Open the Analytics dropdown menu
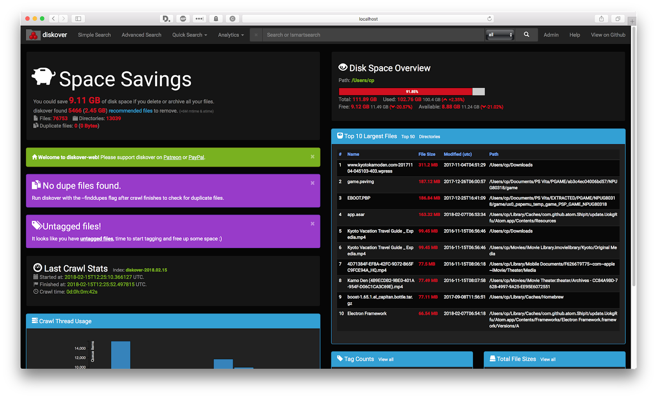The width and height of the screenshot is (657, 398). pos(230,35)
